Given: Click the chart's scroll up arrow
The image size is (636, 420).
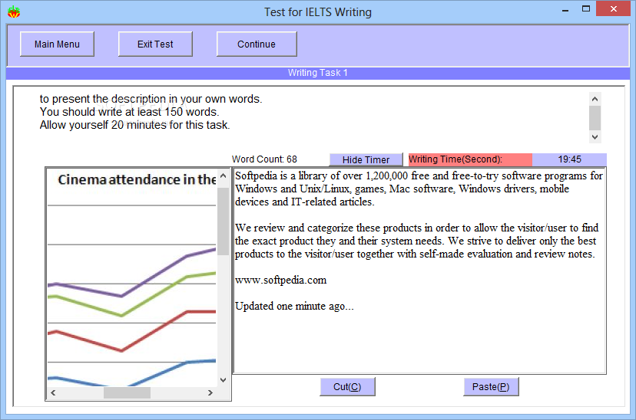Looking at the screenshot, I should click(x=223, y=176).
